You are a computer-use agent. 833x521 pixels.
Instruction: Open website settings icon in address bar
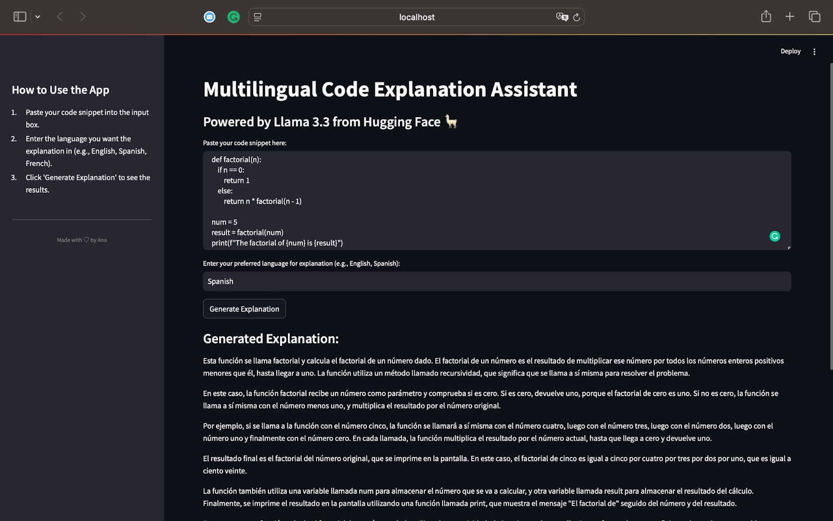tap(257, 16)
